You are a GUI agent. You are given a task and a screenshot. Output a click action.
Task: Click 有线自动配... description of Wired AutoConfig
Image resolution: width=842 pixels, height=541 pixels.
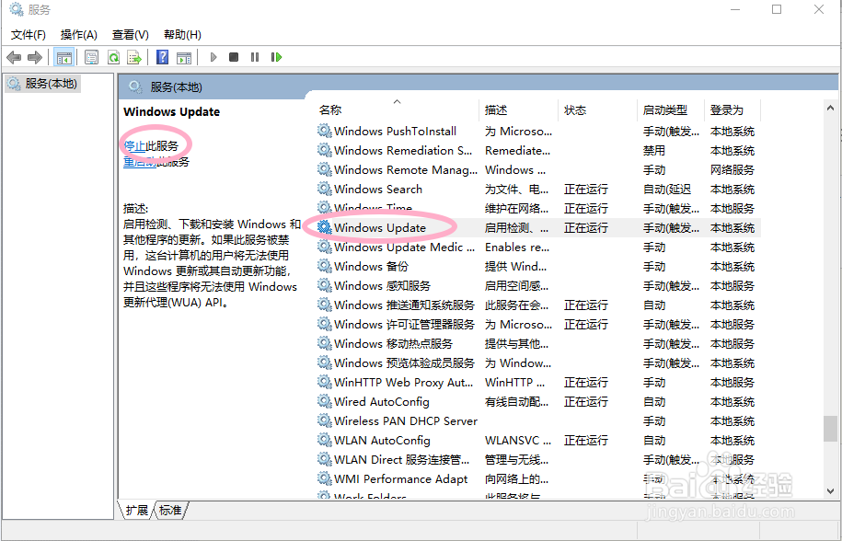[x=516, y=401]
